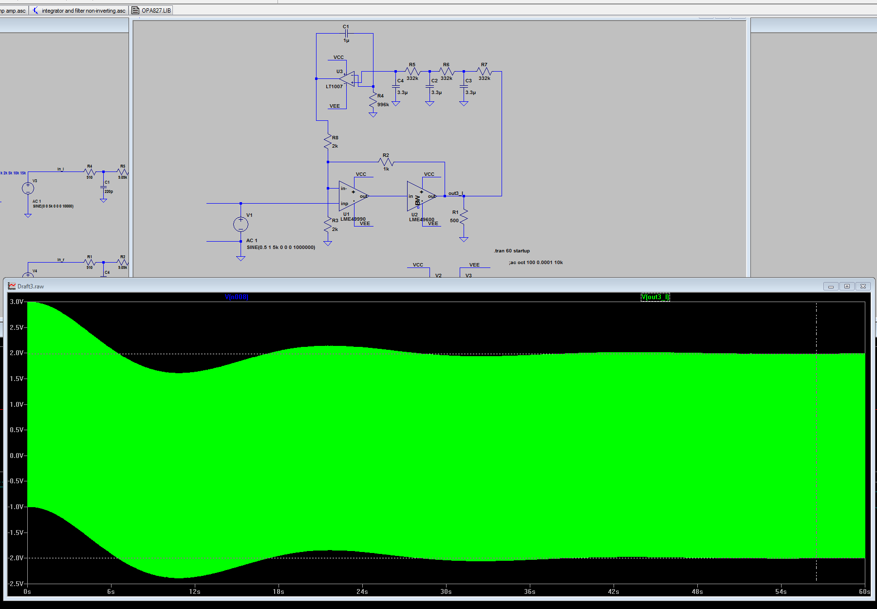This screenshot has height=609, width=877.
Task: Click the -2.5V label on the vertical axis
Action: click(15, 584)
